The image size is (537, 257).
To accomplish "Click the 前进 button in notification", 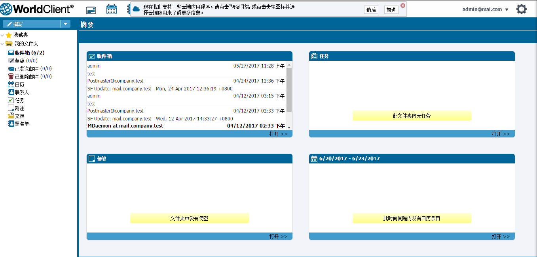I will (391, 10).
